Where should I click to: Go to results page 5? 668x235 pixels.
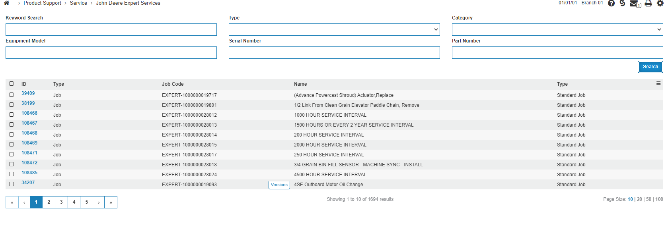87,202
